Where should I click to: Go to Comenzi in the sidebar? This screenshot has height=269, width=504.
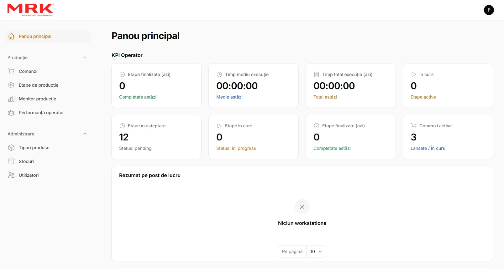pos(28,71)
